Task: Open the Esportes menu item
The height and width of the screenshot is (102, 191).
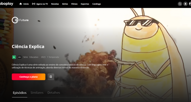Action: point(85,4)
